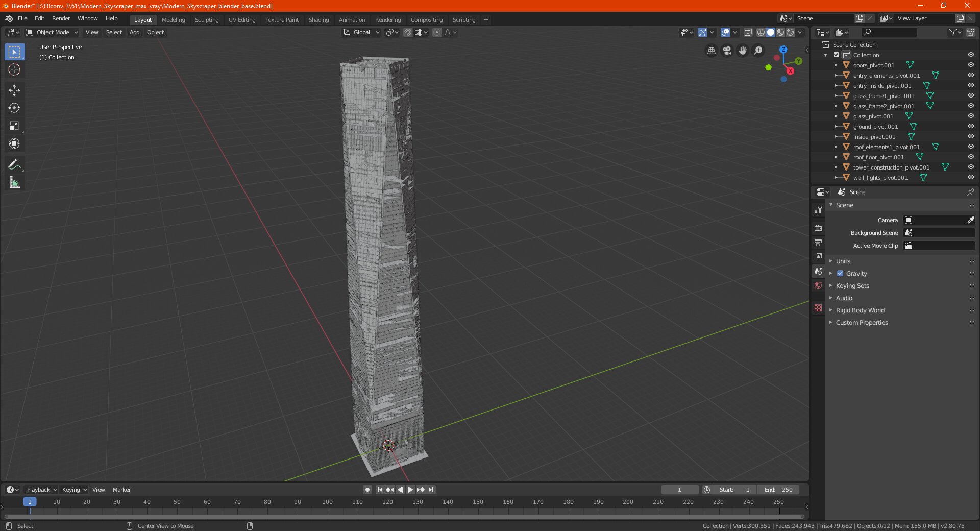This screenshot has width=980, height=531.
Task: Open the Render menu
Action: pyautogui.click(x=61, y=18)
